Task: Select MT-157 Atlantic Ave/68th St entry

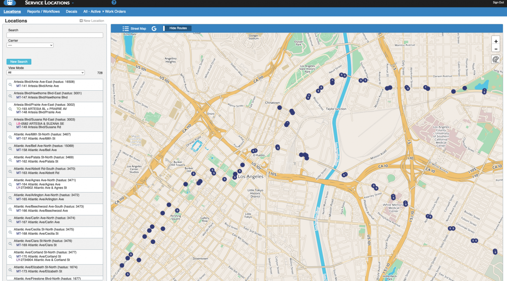Action: tap(36, 139)
